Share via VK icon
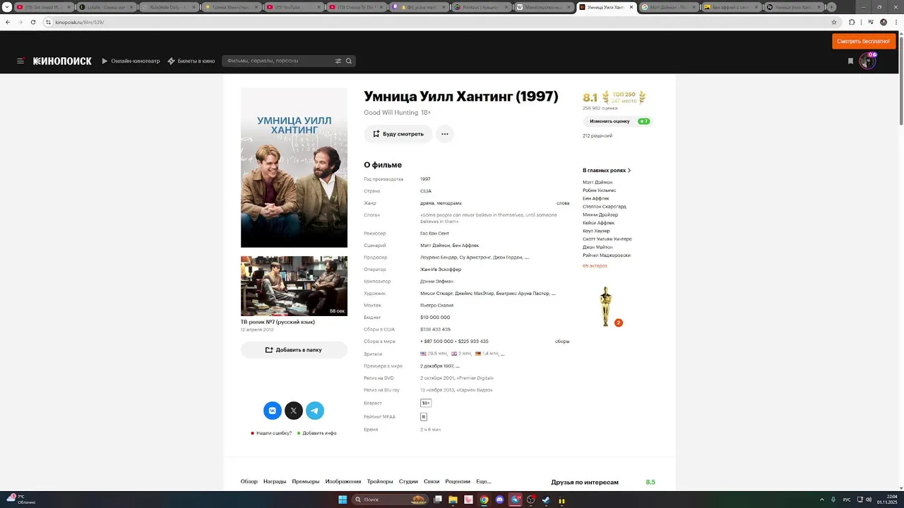The width and height of the screenshot is (904, 508). point(273,411)
